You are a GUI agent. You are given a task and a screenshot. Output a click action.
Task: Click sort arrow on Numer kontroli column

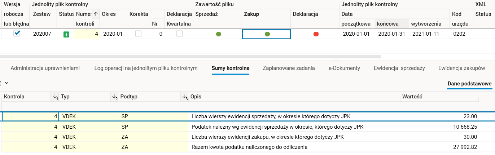click(96, 14)
